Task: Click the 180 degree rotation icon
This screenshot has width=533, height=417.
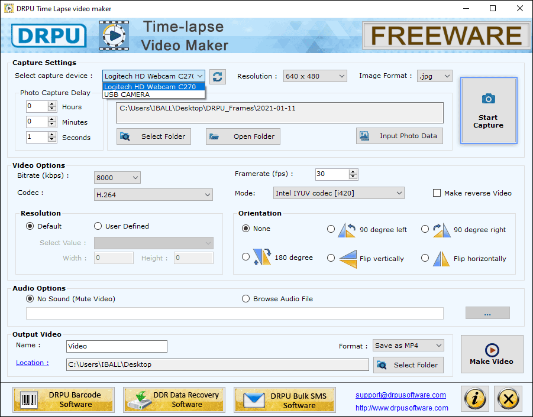Action: coord(262,257)
